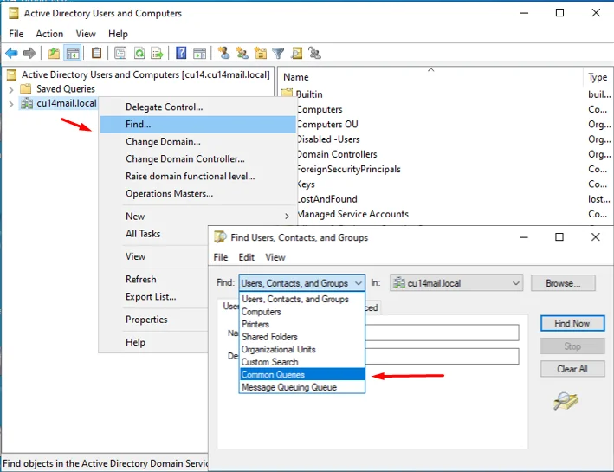
Task: Open the Find type combo box
Action: [302, 283]
